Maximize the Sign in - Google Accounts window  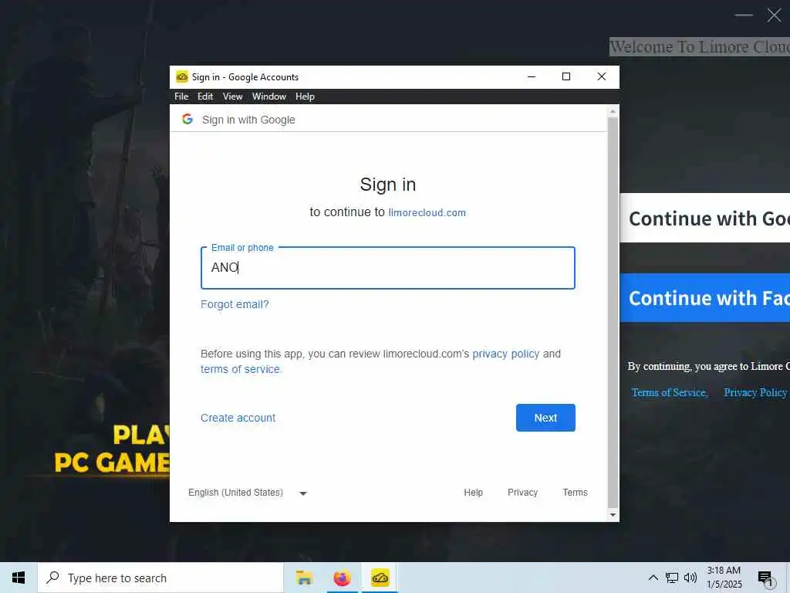[566, 76]
